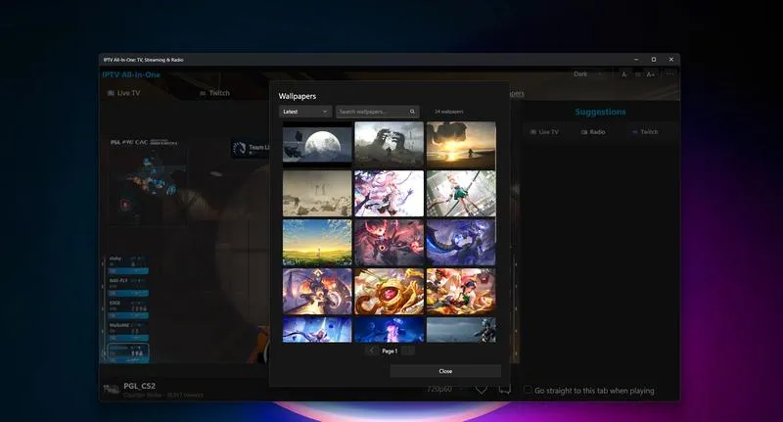Open the Latest sort dropdown
Image resolution: width=783 pixels, height=422 pixels.
(305, 112)
